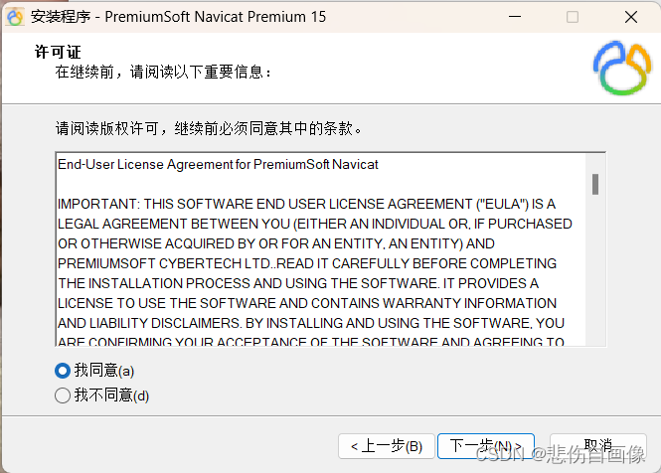The image size is (661, 473).
Task: Click inside the EULA text box
Action: pyautogui.click(x=320, y=249)
